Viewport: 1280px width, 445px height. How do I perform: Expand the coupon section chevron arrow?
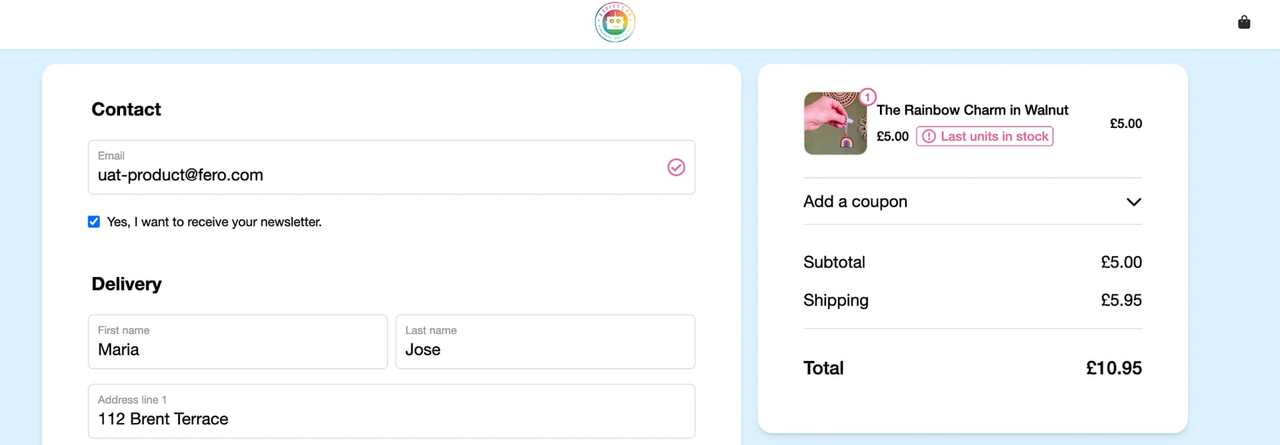coord(1133,202)
